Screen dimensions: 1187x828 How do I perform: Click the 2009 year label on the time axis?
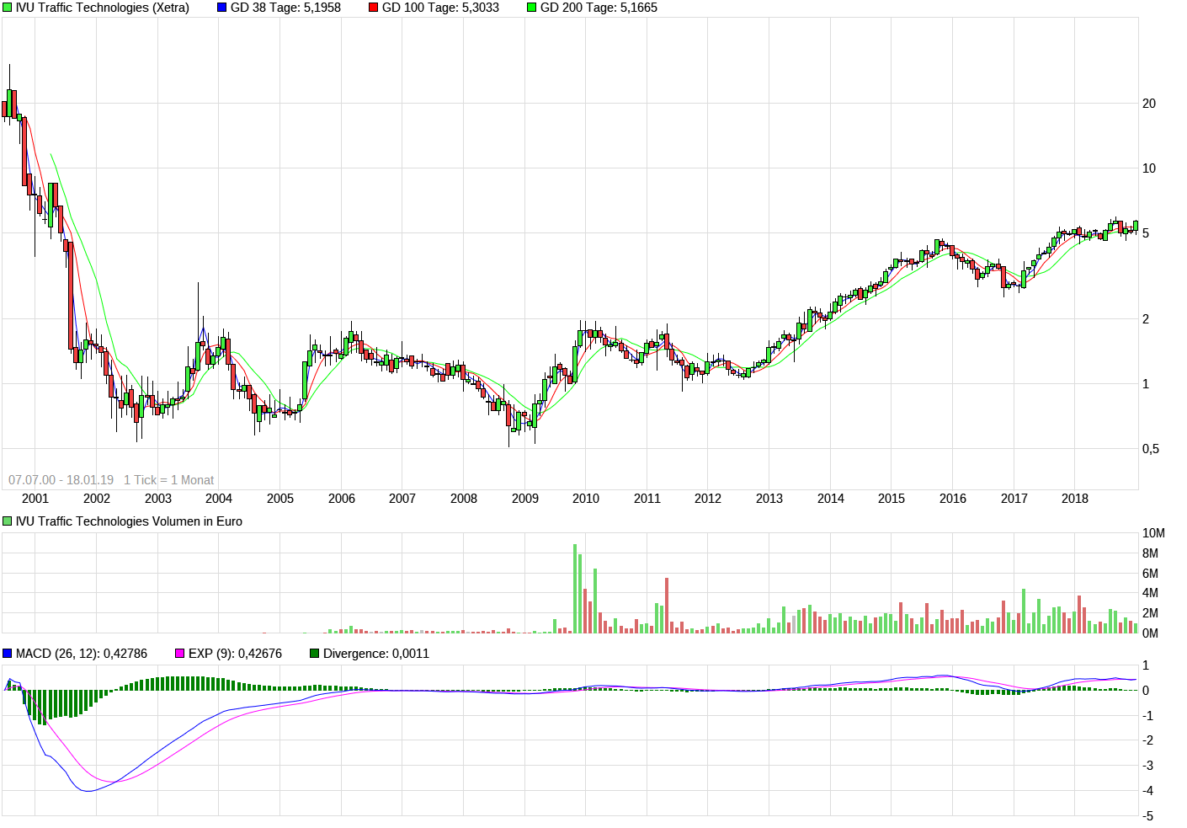[525, 499]
